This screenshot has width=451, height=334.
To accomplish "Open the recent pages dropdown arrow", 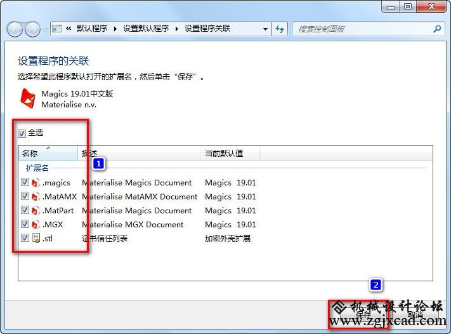I will point(45,29).
